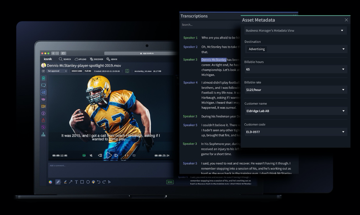Select the arrow annotation tool
Image resolution: width=360 pixels, height=215 pixels.
coord(71,182)
